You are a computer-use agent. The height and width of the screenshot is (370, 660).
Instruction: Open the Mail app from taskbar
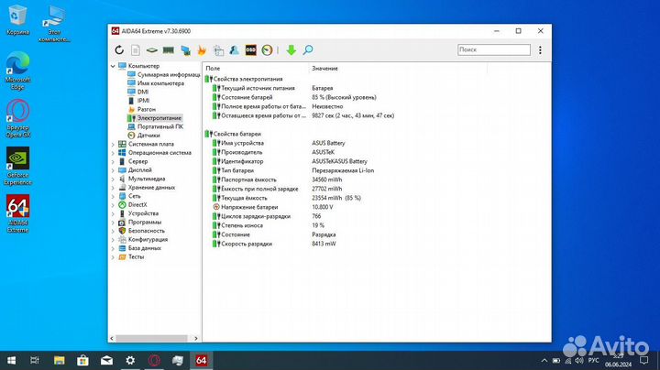pyautogui.click(x=106, y=360)
